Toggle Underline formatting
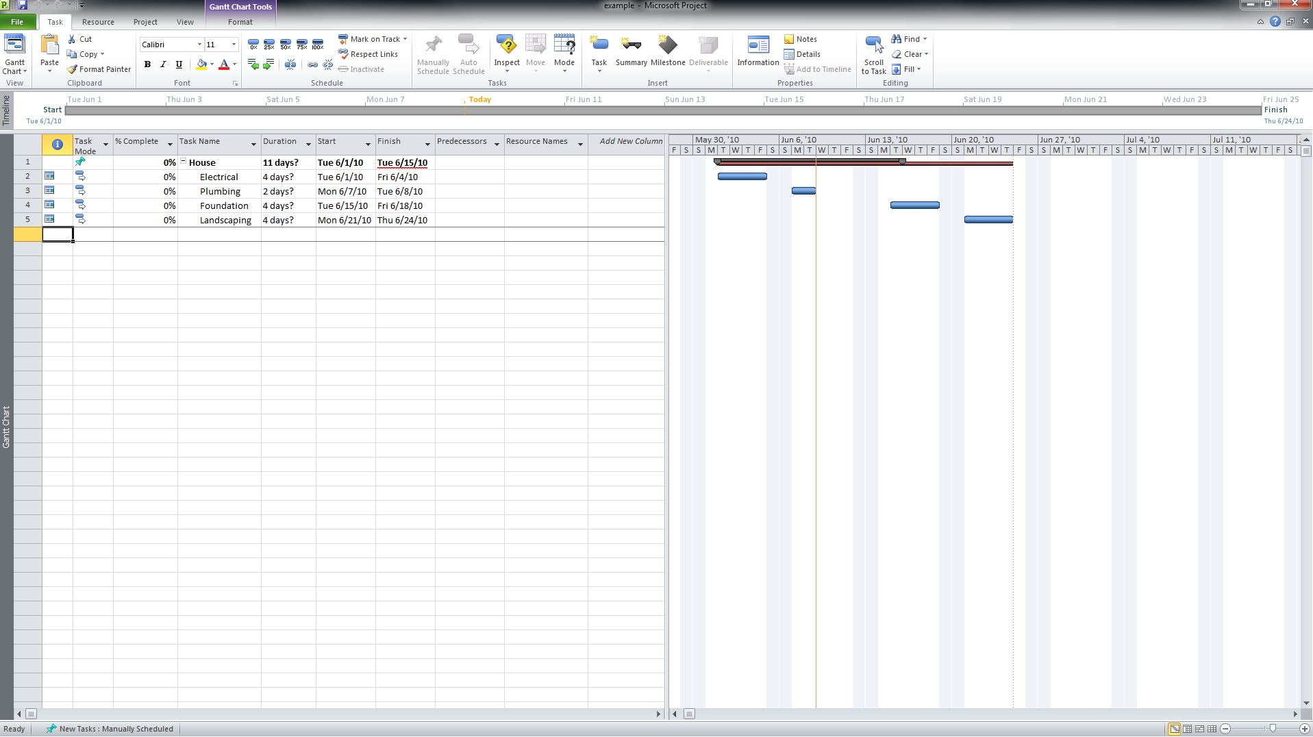This screenshot has height=737, width=1313. [x=179, y=64]
